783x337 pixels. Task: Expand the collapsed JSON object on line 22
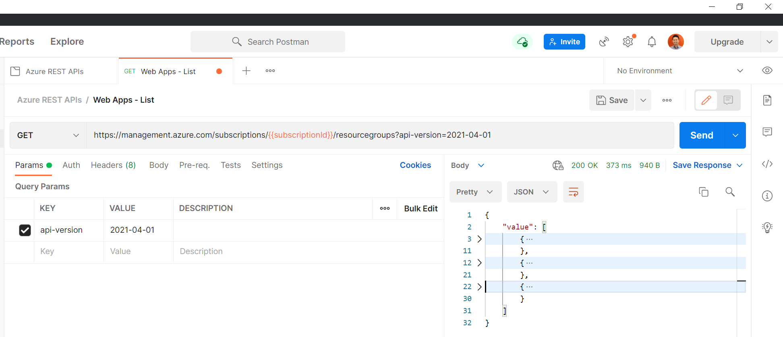click(479, 287)
